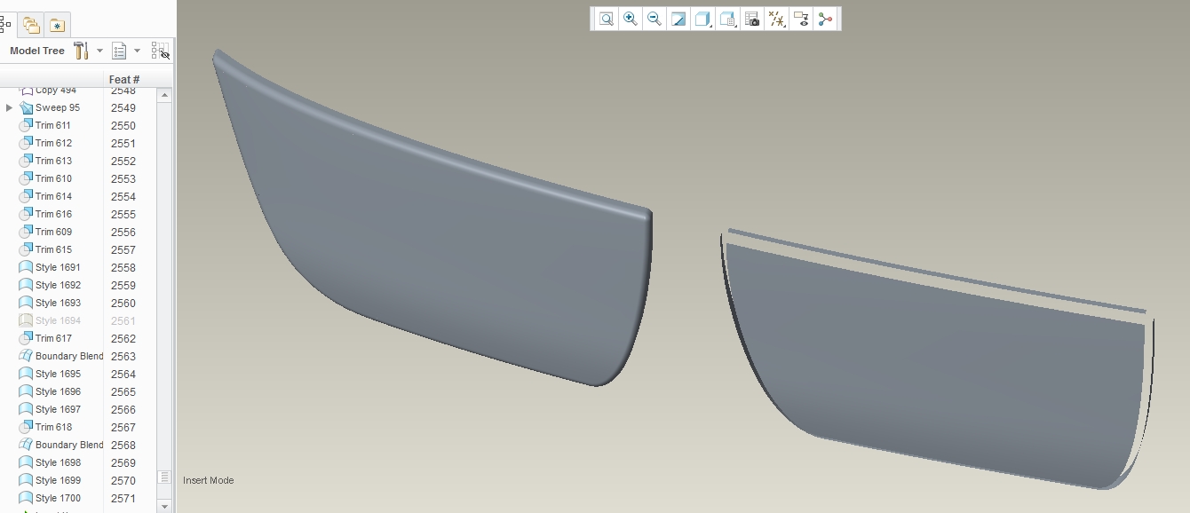Click the Sweep 95 feature icon
1190x513 pixels.
point(26,107)
